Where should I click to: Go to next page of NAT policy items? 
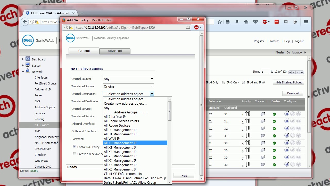(x=298, y=72)
